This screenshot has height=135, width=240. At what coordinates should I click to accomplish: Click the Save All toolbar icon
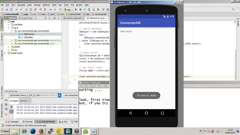7,9
